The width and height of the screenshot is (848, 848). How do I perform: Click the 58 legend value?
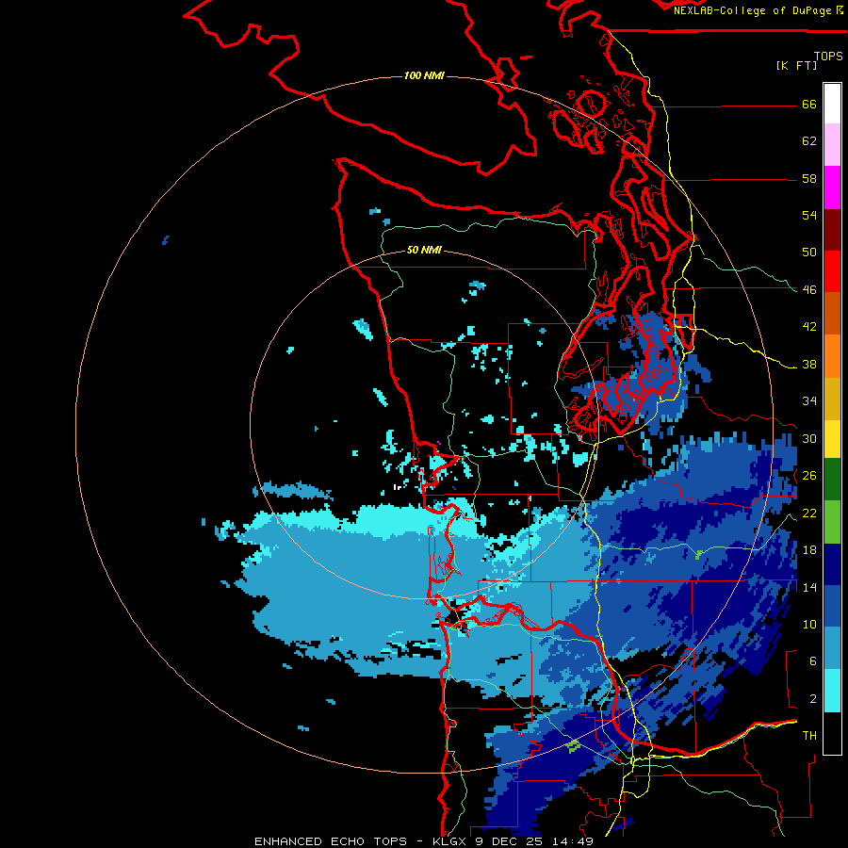click(809, 178)
